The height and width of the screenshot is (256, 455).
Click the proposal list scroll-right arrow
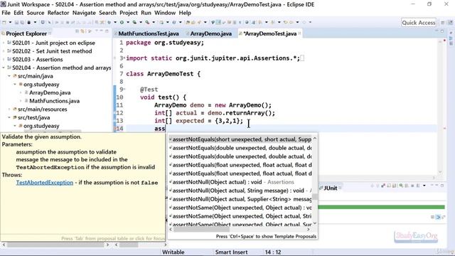[308, 229]
